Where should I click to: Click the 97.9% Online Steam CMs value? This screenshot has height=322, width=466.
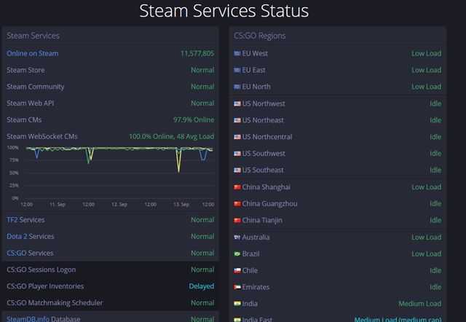[194, 119]
